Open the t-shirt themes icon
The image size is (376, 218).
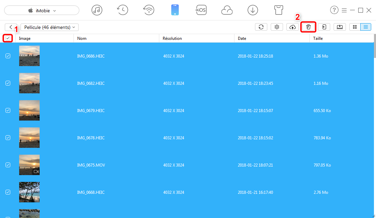click(x=279, y=10)
